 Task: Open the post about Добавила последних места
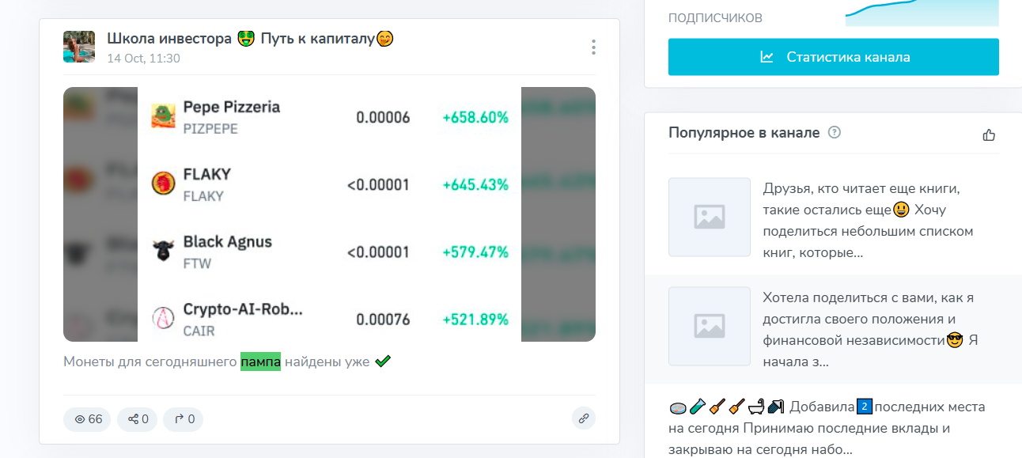coord(827,428)
